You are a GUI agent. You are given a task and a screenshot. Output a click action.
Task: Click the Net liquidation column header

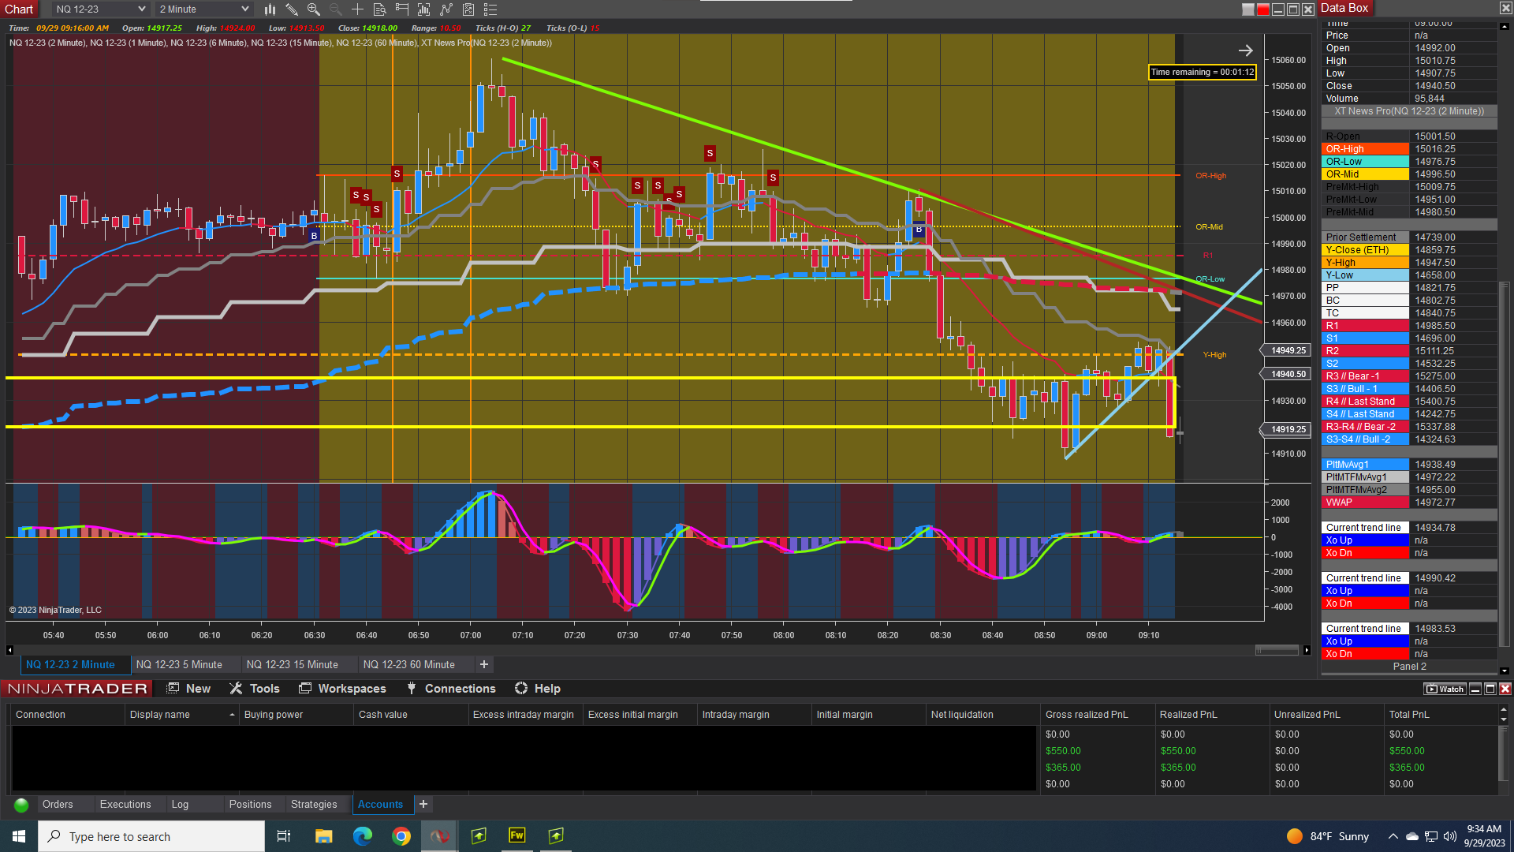983,715
